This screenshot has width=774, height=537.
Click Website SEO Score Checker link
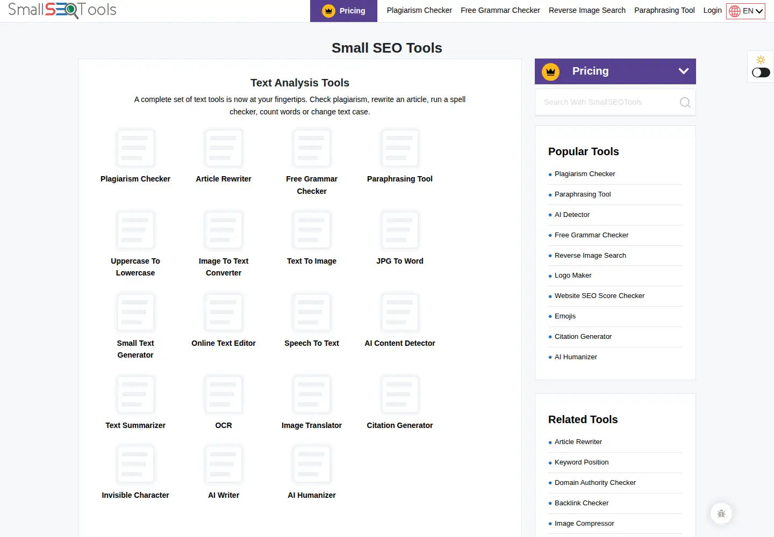point(599,296)
